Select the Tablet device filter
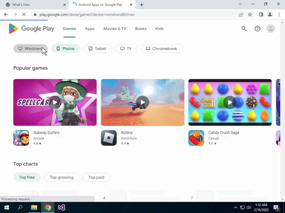 98,49
